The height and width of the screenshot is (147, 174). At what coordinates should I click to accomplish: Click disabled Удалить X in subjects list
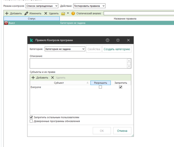coord(52,78)
